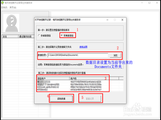Click the app icon in main title bar
The height and width of the screenshot is (120, 161).
click(x=2, y=3)
